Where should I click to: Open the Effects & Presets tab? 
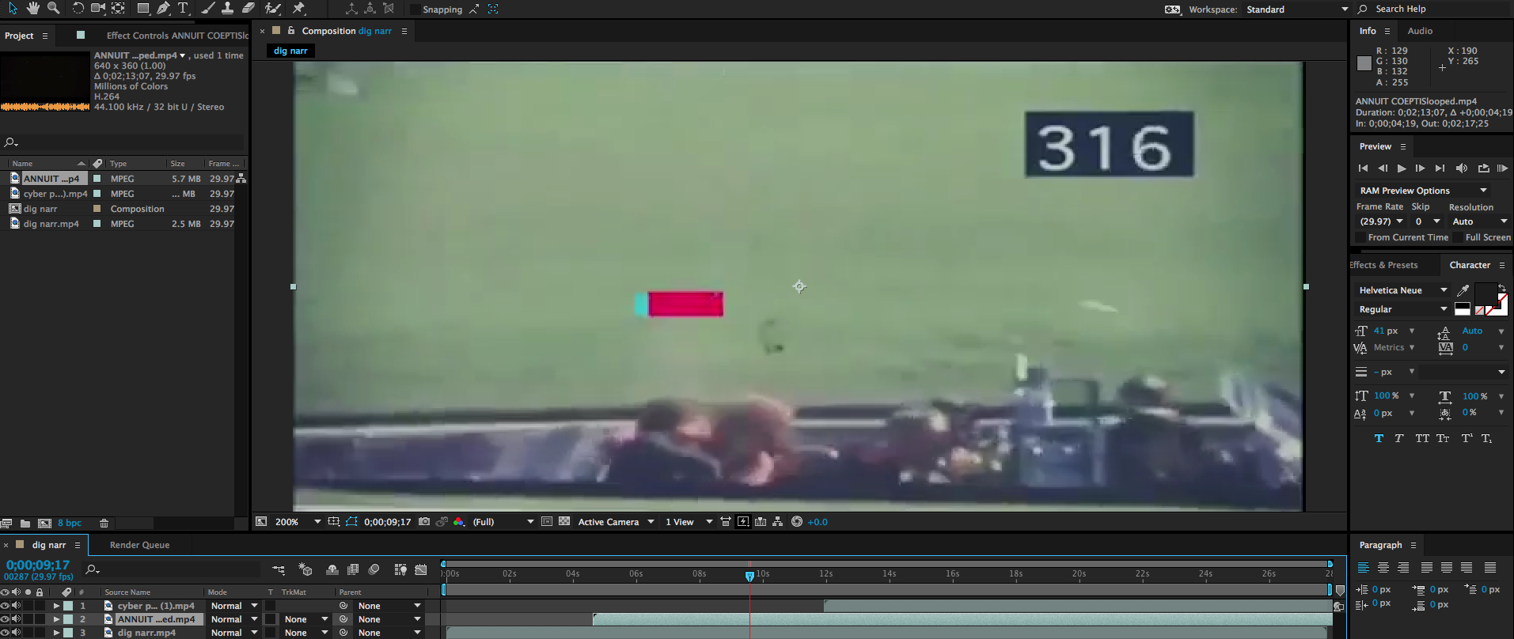pos(1384,265)
